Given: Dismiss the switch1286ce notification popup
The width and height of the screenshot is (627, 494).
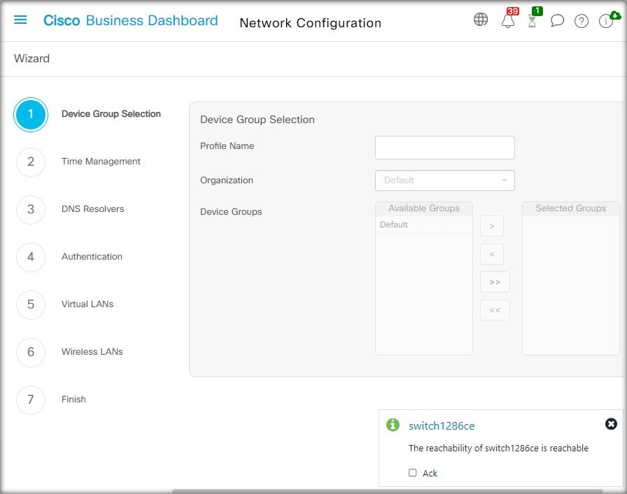Looking at the screenshot, I should (611, 424).
